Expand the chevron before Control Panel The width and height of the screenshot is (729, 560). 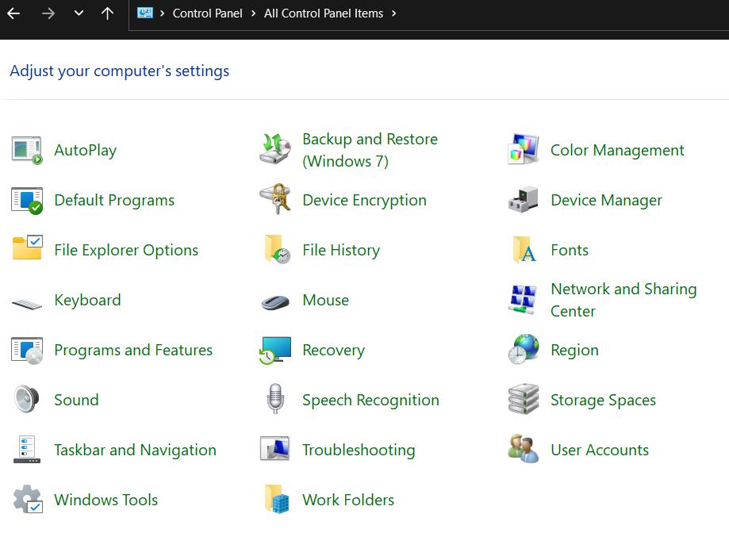[x=163, y=13]
